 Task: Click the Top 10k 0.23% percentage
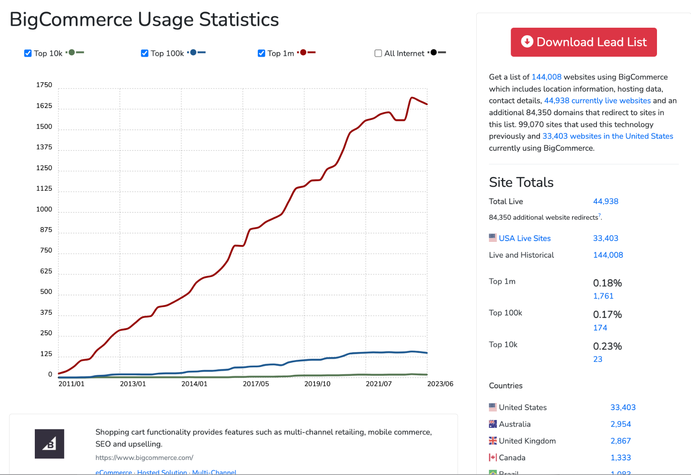608,346
